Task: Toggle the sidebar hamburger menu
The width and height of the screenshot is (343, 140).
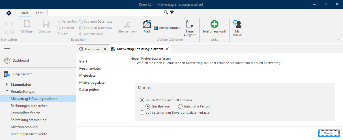Action: pos(7,49)
